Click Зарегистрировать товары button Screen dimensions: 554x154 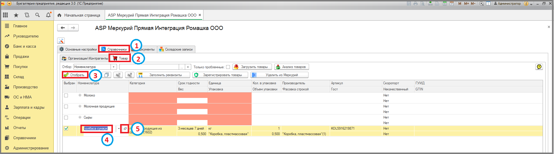pyautogui.click(x=221, y=75)
